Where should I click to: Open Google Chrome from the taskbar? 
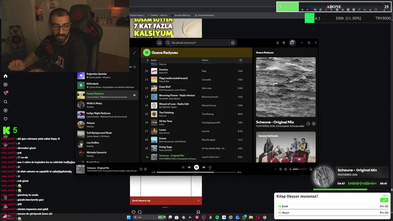(264, 217)
